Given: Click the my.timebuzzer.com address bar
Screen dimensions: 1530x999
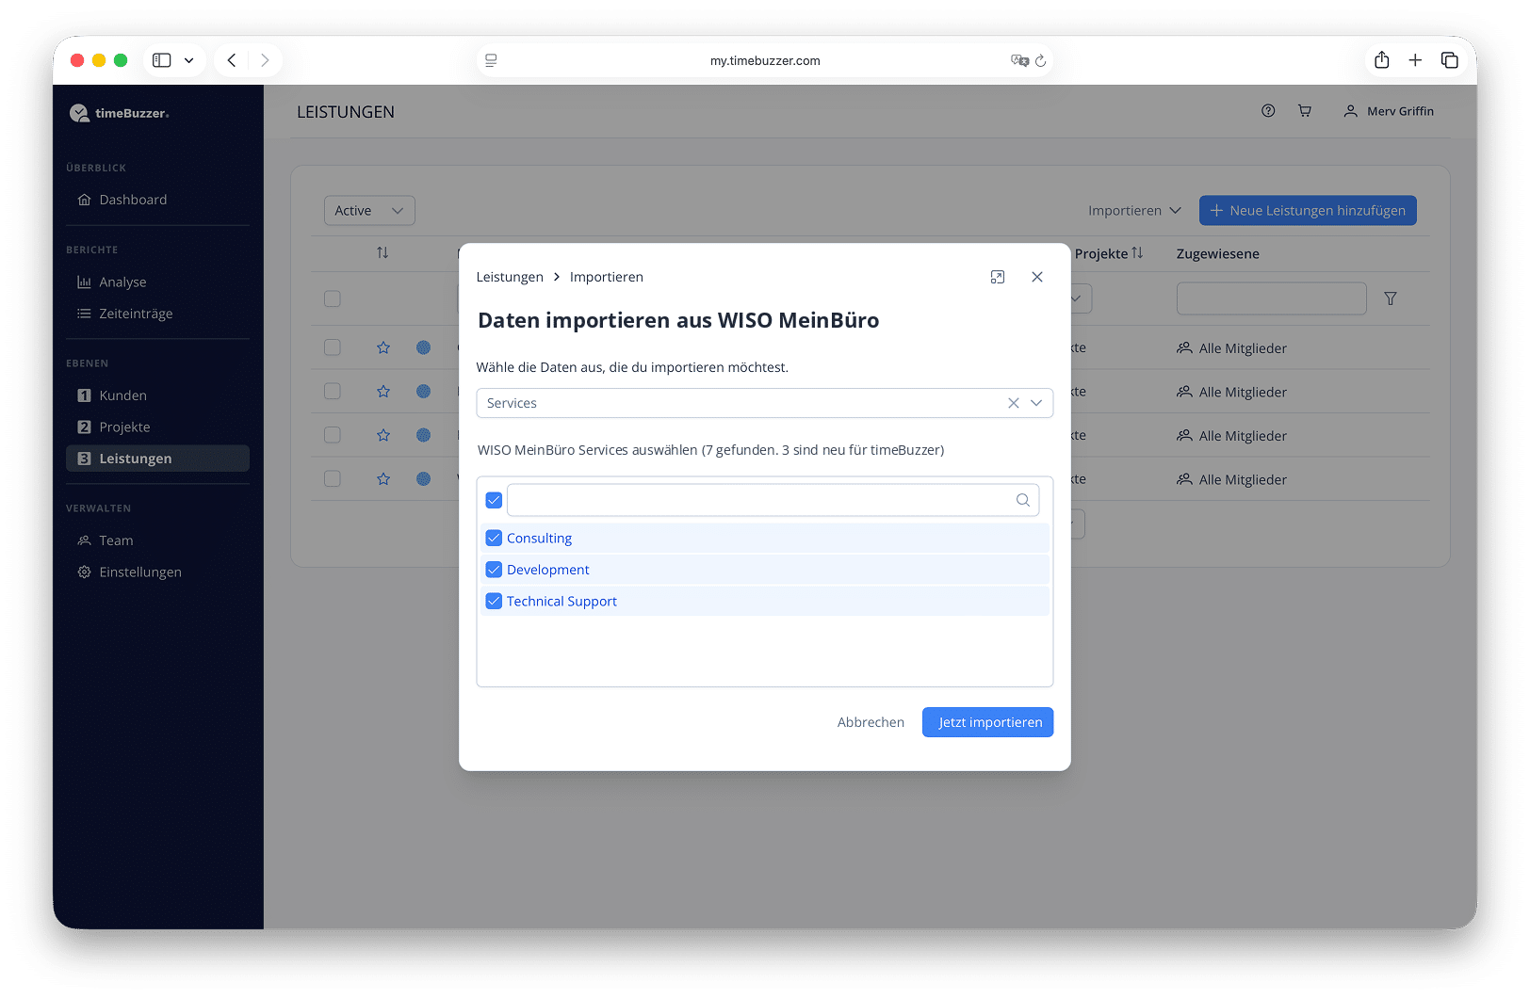Looking at the screenshot, I should [765, 60].
